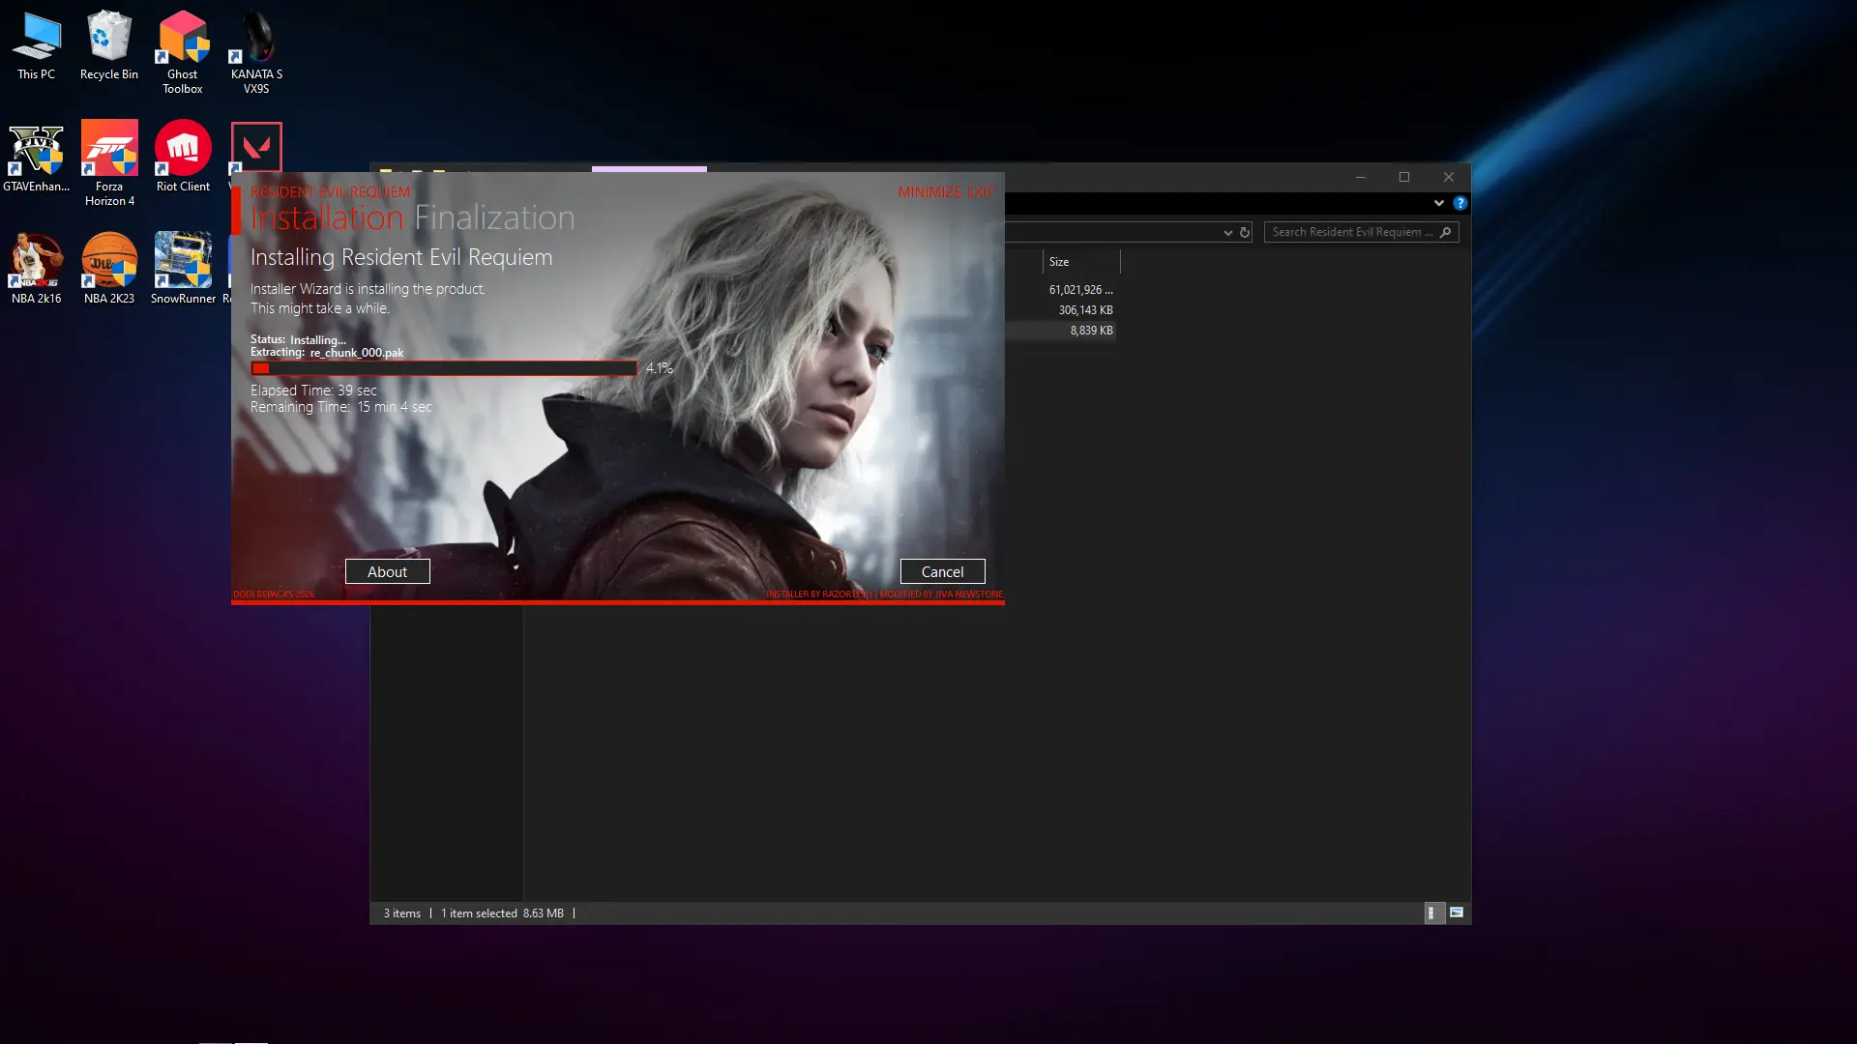1857x1044 pixels.
Task: Launch Ghost Toolbox from the desktop
Action: [x=183, y=52]
